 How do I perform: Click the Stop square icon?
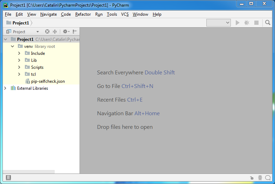pyautogui.click(x=256, y=23)
